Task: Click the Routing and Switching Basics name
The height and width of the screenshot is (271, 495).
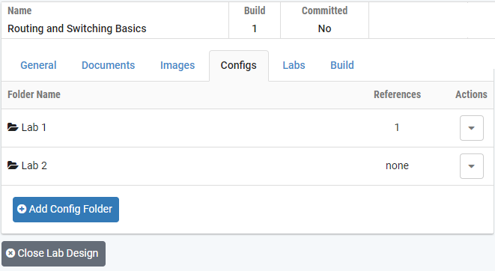Action: [x=77, y=28]
